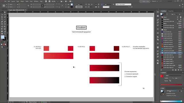The width and height of the screenshot is (184, 103).
Task: Toggle formatting affects text in Swatches panel
Action: tap(167, 14)
